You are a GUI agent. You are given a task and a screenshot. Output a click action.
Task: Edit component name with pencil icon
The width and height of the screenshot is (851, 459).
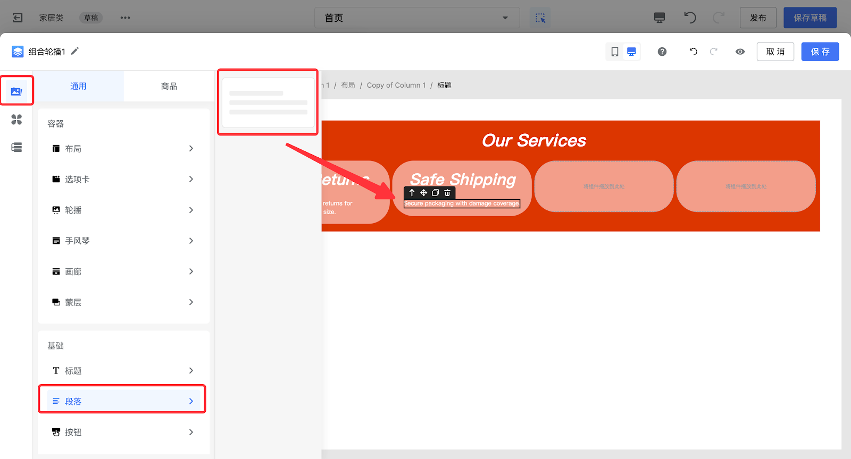point(75,51)
